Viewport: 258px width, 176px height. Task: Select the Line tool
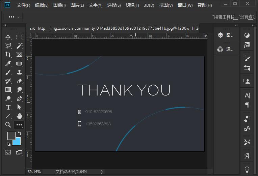(x=8, y=116)
